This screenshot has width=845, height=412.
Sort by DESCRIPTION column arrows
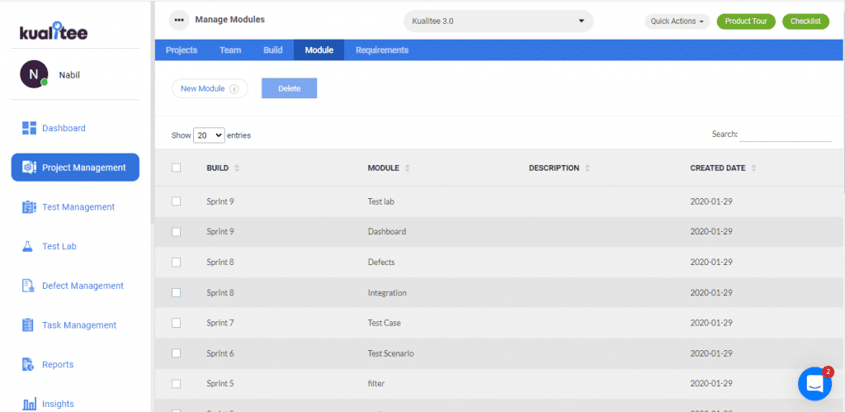point(588,168)
